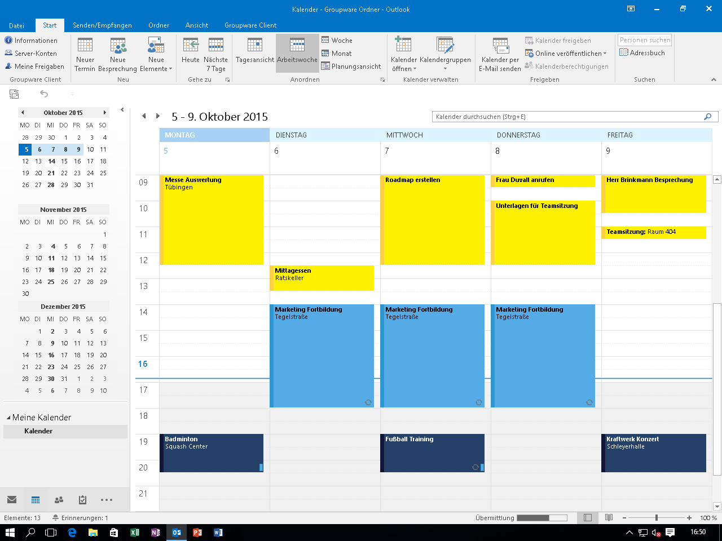The image size is (722, 541).
Task: Open the Adressbuch
Action: click(x=642, y=53)
